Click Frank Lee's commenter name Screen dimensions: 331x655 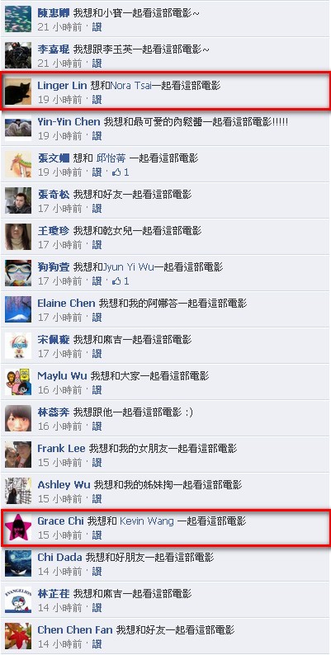point(61,449)
